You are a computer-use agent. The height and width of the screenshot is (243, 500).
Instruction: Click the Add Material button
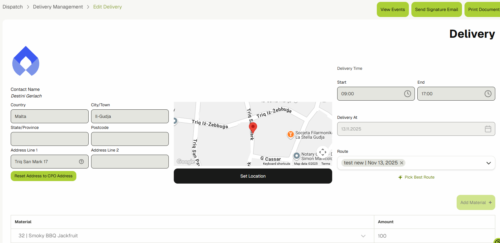(475, 202)
